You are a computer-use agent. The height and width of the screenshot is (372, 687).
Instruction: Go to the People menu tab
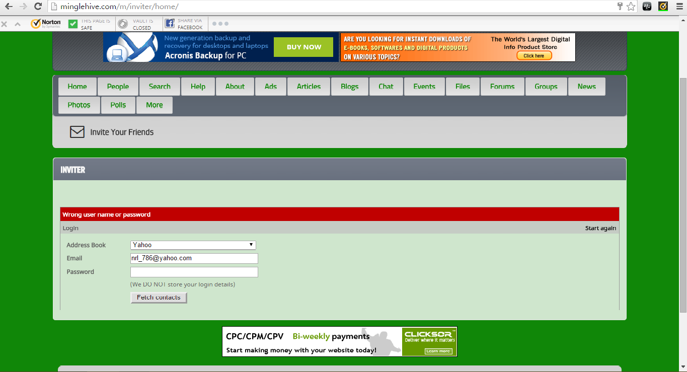118,87
